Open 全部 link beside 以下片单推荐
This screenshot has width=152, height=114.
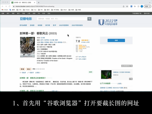coord(120,84)
